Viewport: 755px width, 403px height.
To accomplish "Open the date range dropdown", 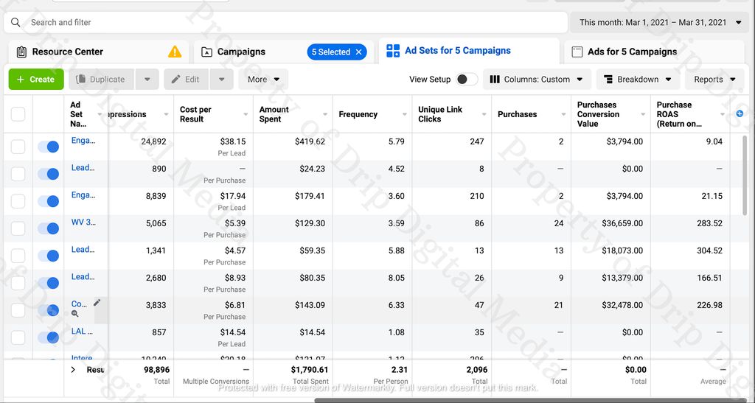I will point(659,23).
